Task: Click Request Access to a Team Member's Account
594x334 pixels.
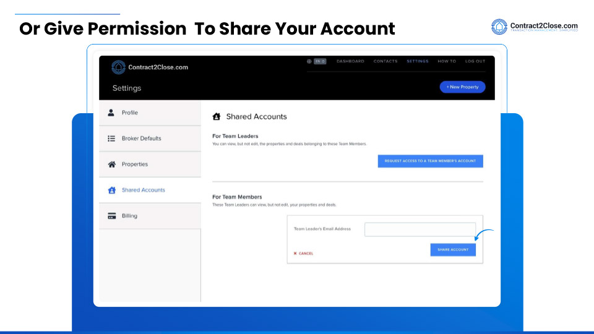Action: [x=430, y=161]
